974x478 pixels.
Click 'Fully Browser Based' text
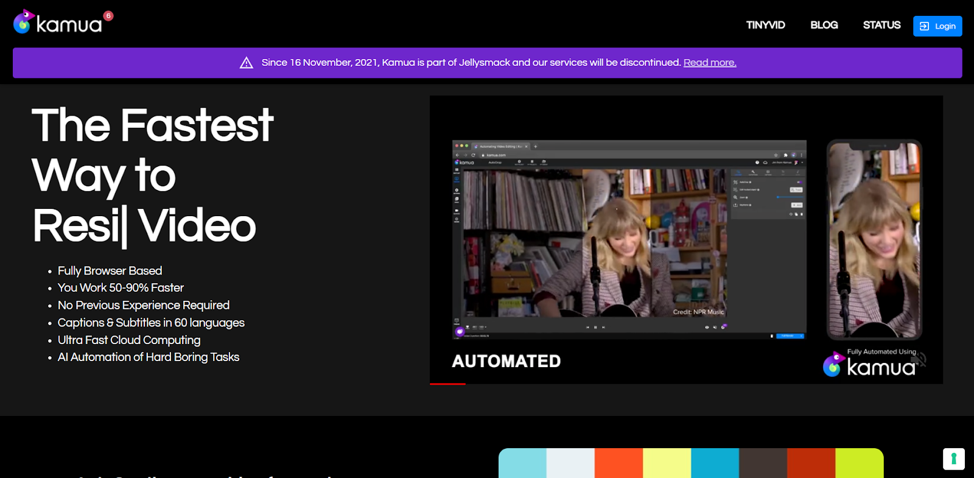[x=110, y=271]
